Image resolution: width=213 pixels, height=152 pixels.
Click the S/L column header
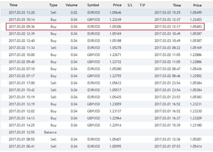130,5
